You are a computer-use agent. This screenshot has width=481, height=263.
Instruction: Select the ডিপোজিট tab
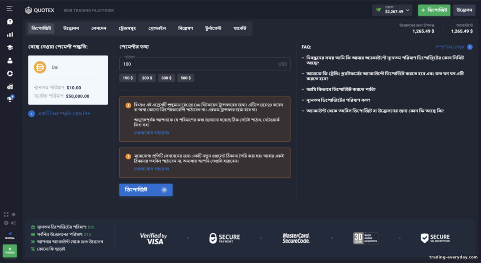(41, 29)
